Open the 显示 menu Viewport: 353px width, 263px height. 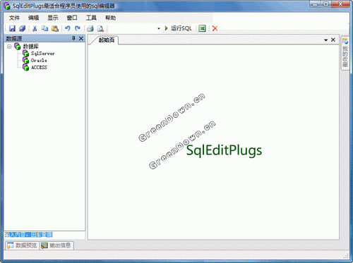tap(53, 18)
